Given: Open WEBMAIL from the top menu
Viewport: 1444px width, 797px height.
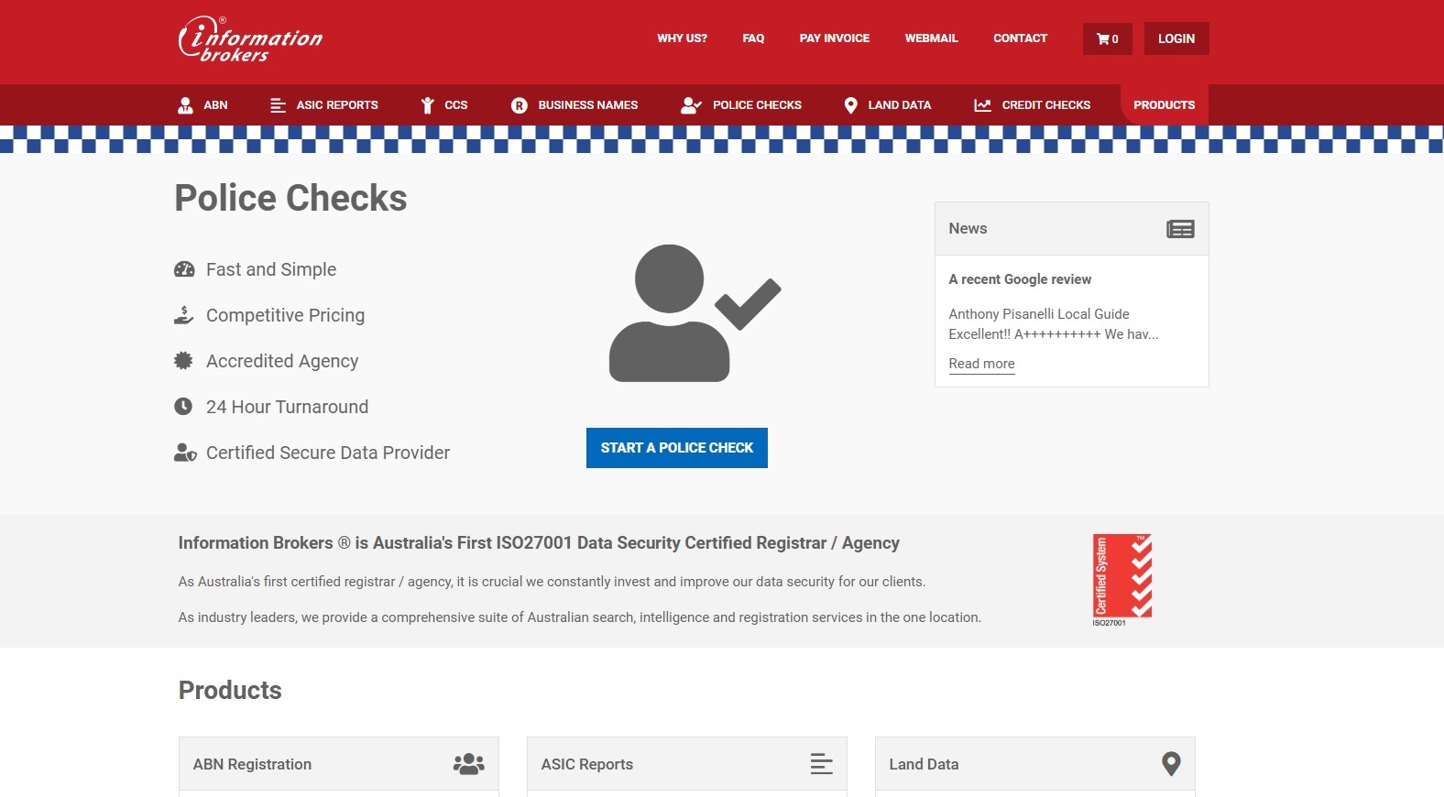Looking at the screenshot, I should click(932, 38).
